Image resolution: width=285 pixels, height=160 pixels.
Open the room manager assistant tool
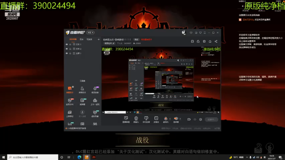(82, 89)
